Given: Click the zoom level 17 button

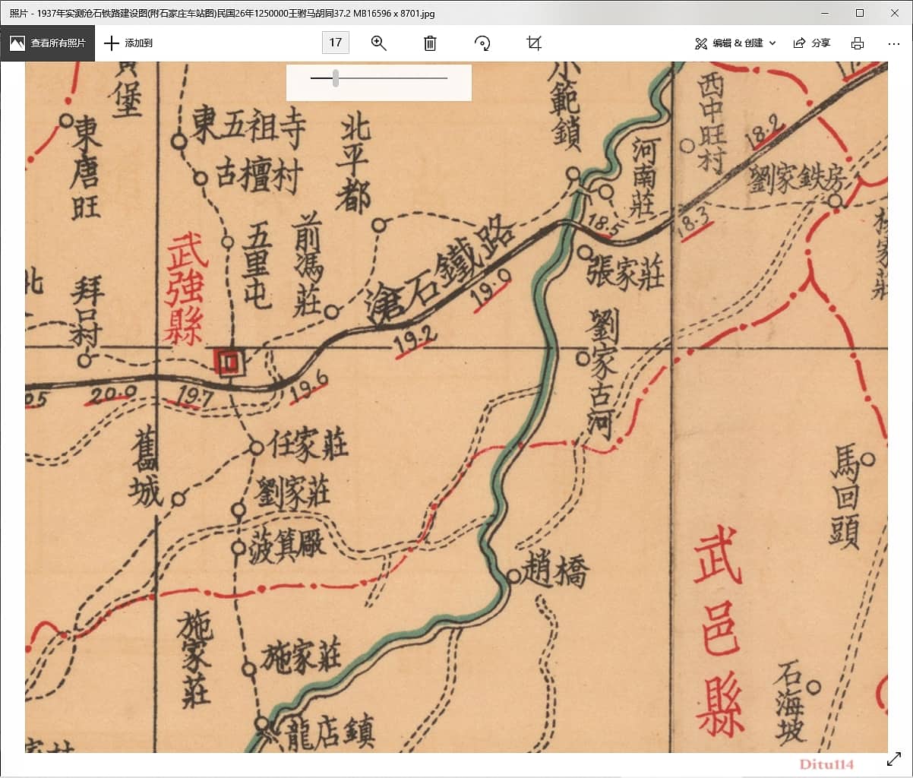Looking at the screenshot, I should [335, 43].
